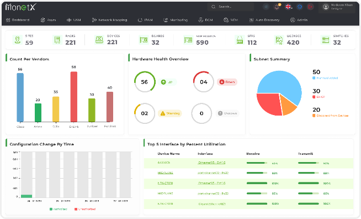Image resolution: width=361 pixels, height=219 pixels.
Task: Open the blue settings gear icon
Action: [x=299, y=7]
